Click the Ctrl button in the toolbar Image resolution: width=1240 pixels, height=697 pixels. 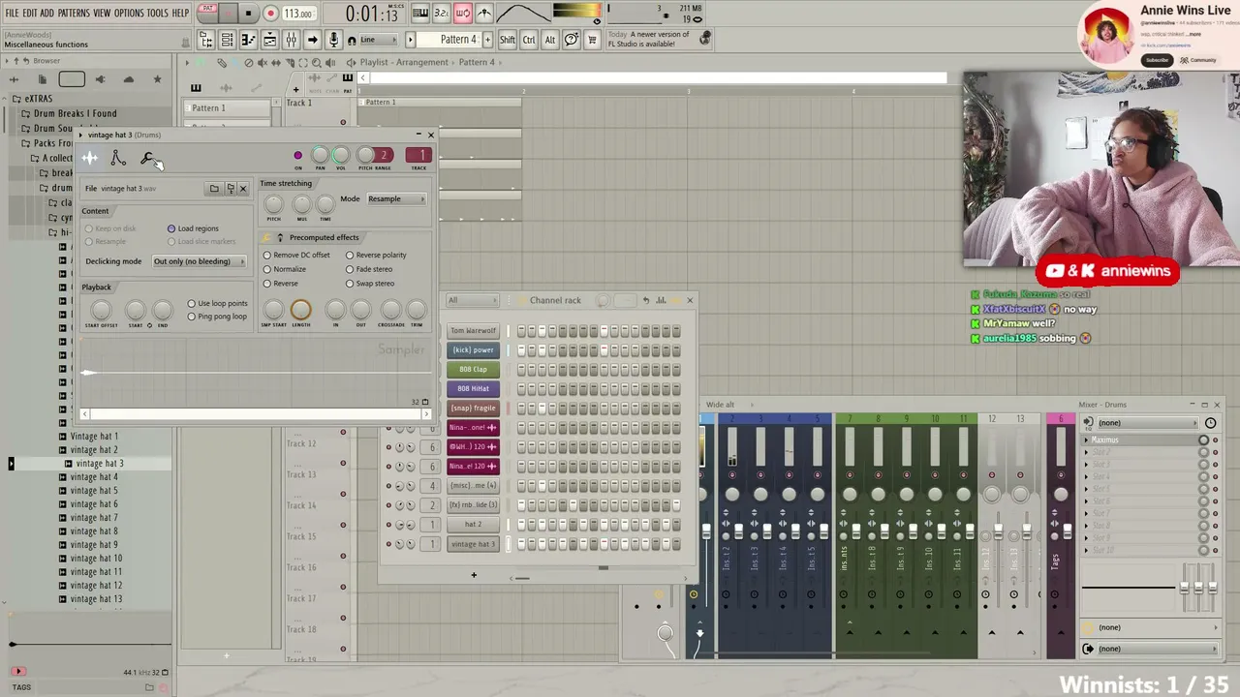(529, 40)
